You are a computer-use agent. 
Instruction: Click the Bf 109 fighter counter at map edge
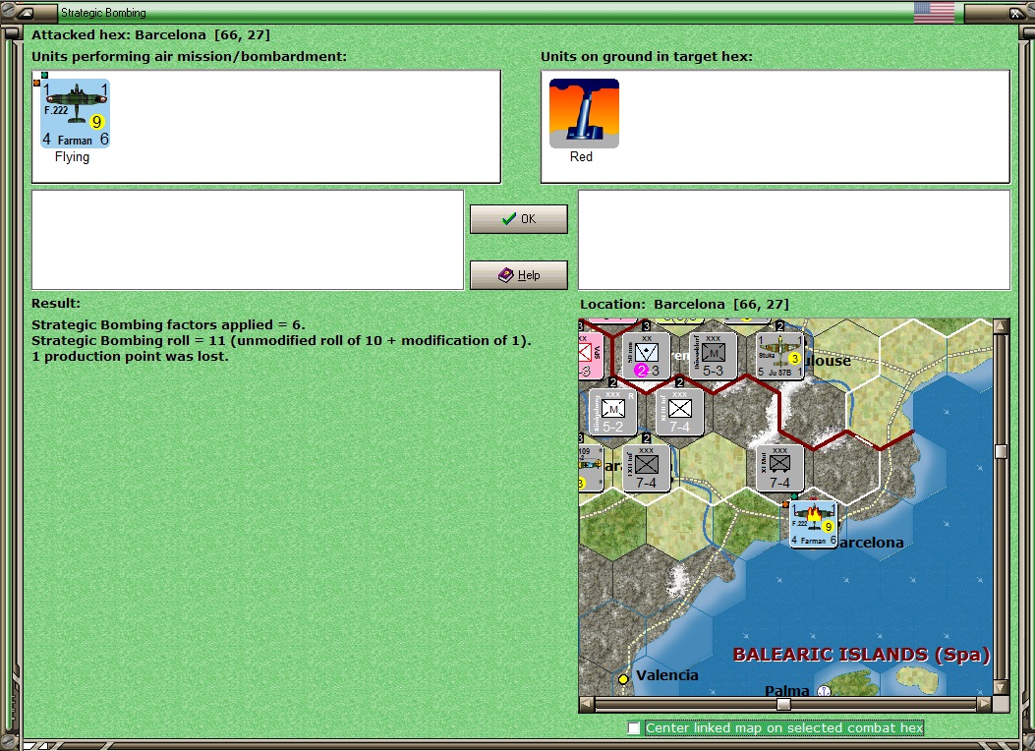click(x=591, y=468)
